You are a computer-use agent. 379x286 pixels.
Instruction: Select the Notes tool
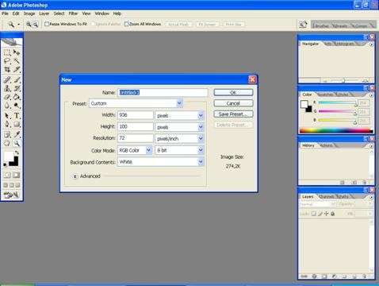(x=7, y=134)
